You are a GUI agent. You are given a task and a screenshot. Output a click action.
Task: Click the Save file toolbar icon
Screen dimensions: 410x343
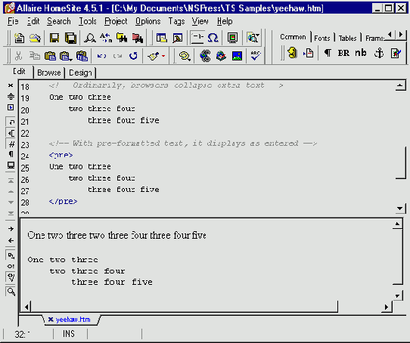pyautogui.click(x=54, y=38)
